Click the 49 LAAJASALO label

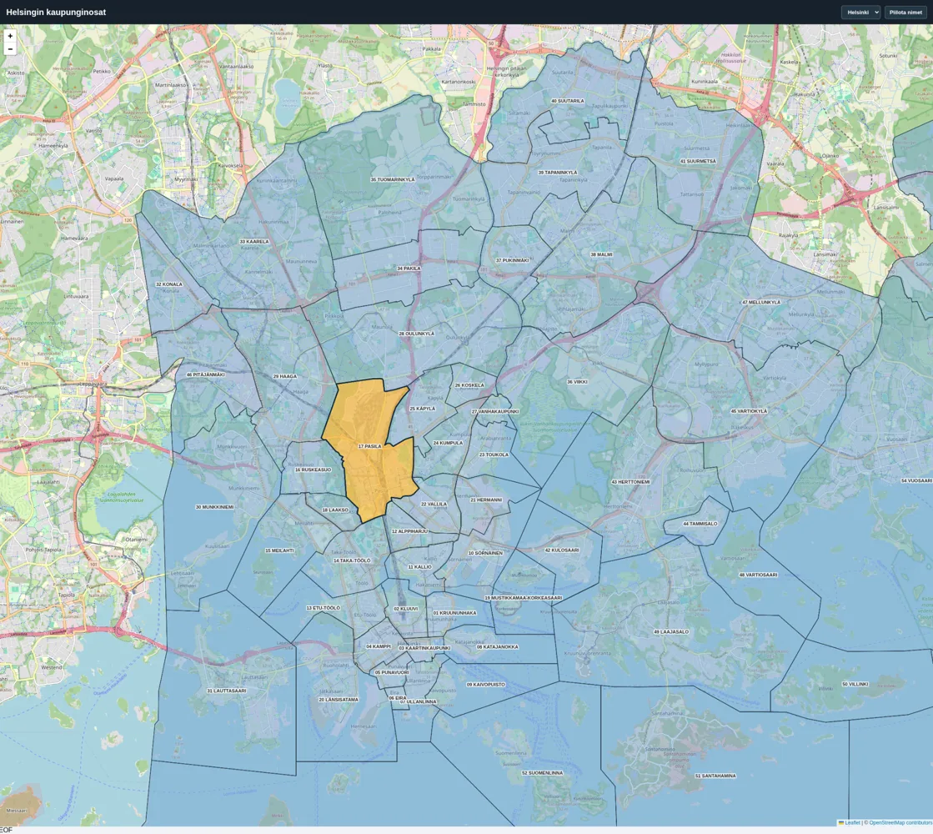click(x=671, y=631)
